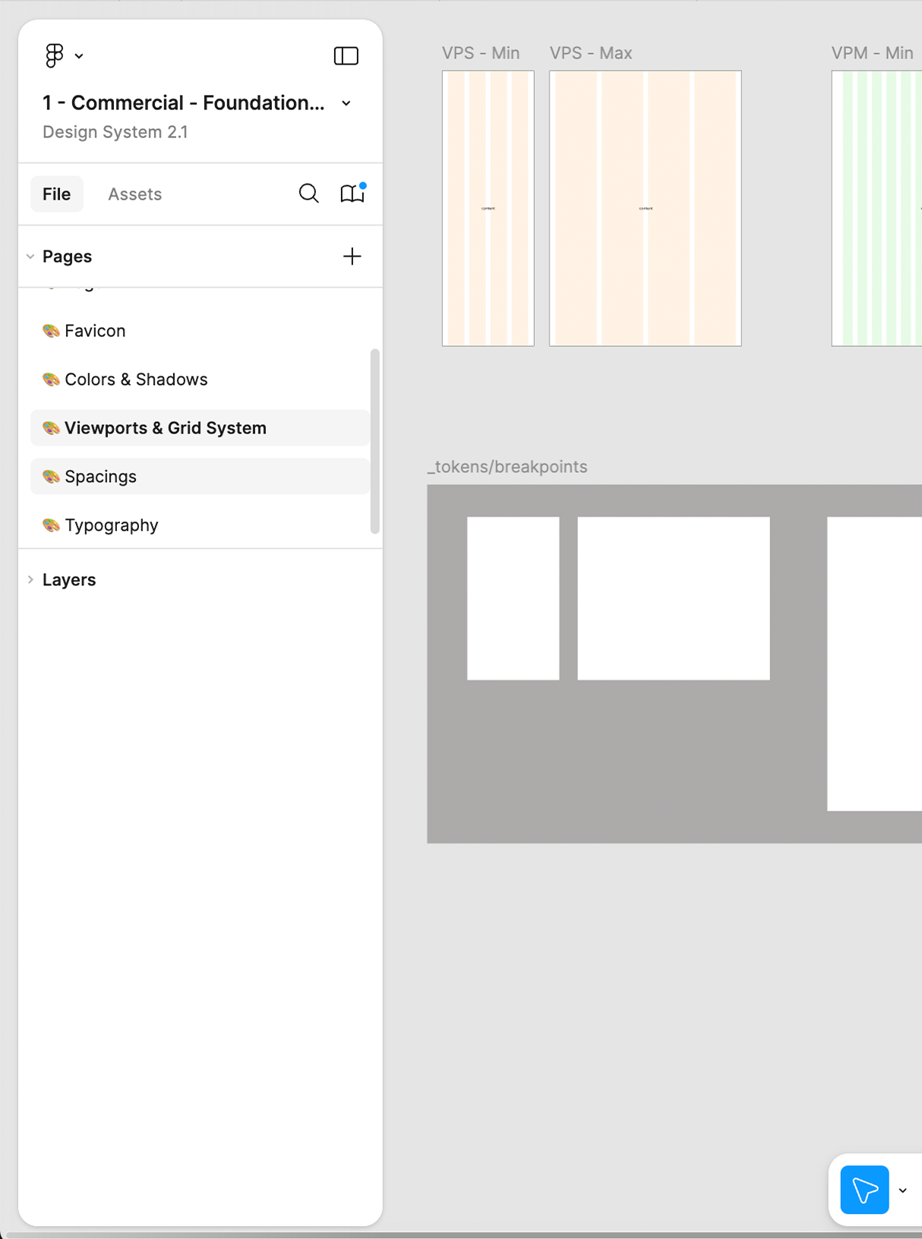Click the palette emoji beside Typography
This screenshot has height=1239, width=922.
(x=52, y=525)
